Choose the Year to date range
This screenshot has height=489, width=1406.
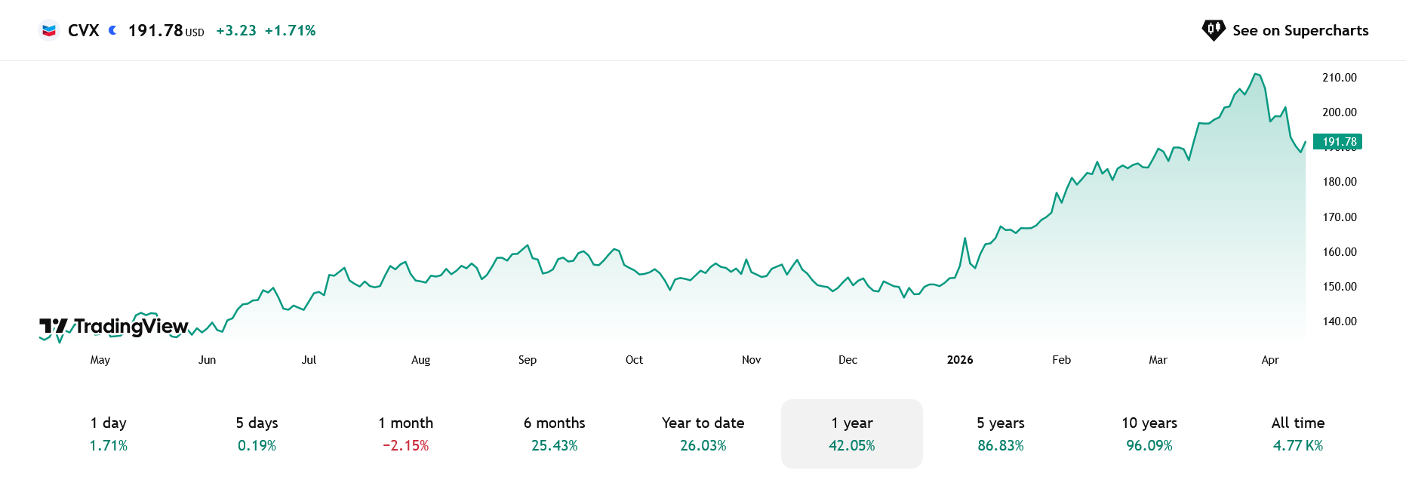(703, 434)
